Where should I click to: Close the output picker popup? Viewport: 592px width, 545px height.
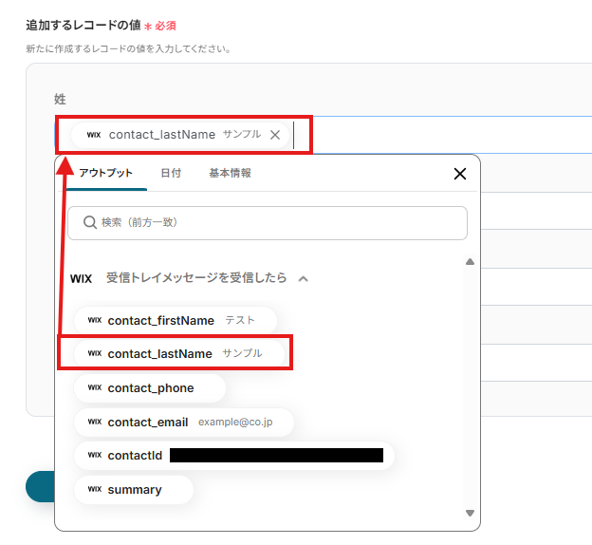460,174
